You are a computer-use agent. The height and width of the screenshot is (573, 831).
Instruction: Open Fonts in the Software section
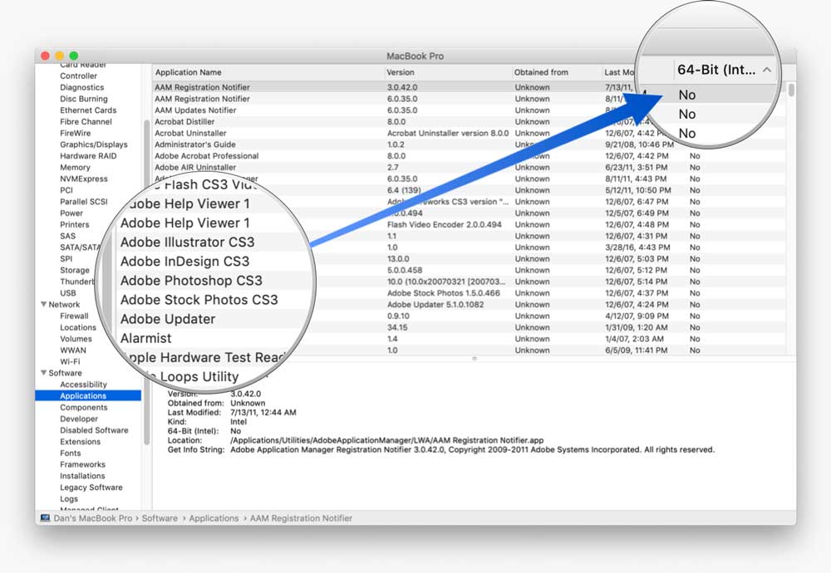(71, 453)
